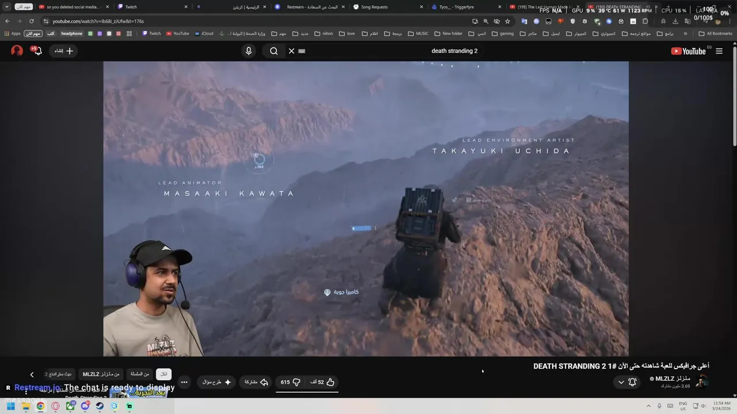Image resolution: width=737 pixels, height=414 pixels.
Task: Bookmark this page with the star icon
Action: [x=507, y=21]
